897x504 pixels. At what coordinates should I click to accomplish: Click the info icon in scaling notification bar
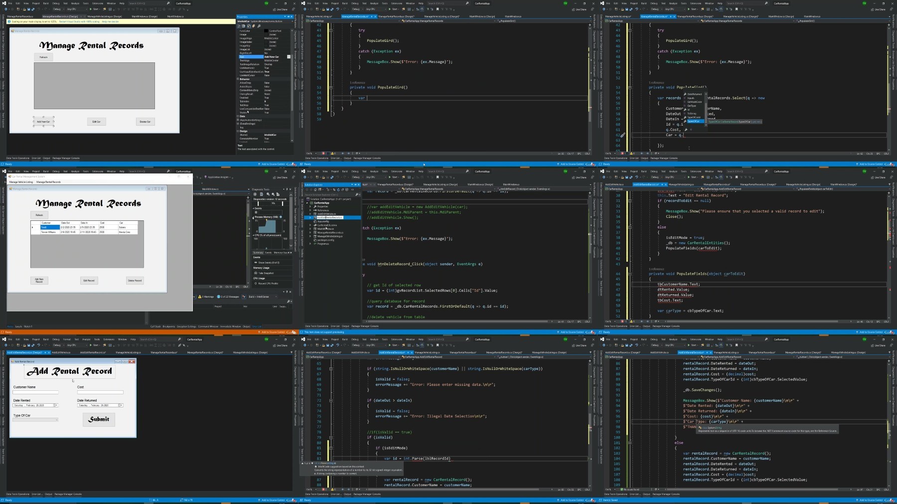10,21
